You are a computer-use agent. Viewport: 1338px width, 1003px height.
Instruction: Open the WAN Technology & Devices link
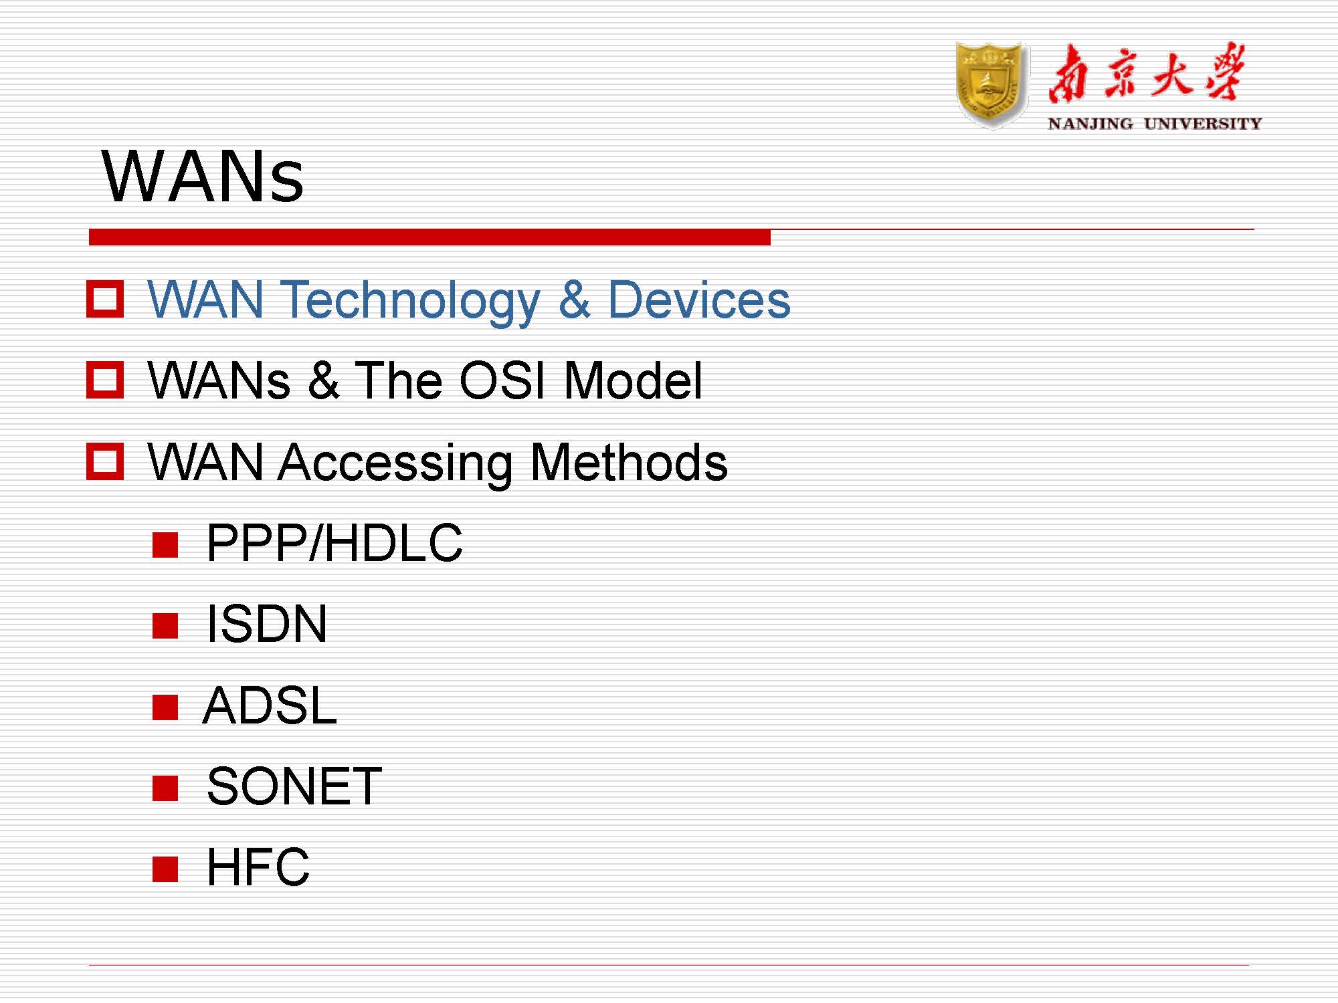pyautogui.click(x=468, y=300)
